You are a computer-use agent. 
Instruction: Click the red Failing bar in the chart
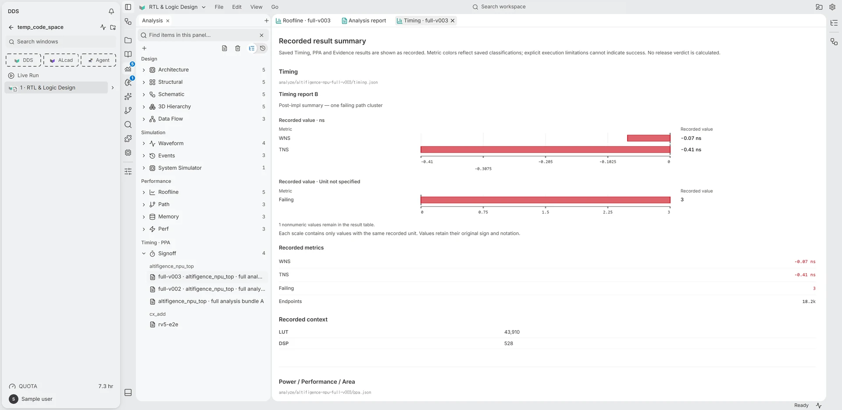tap(546, 200)
